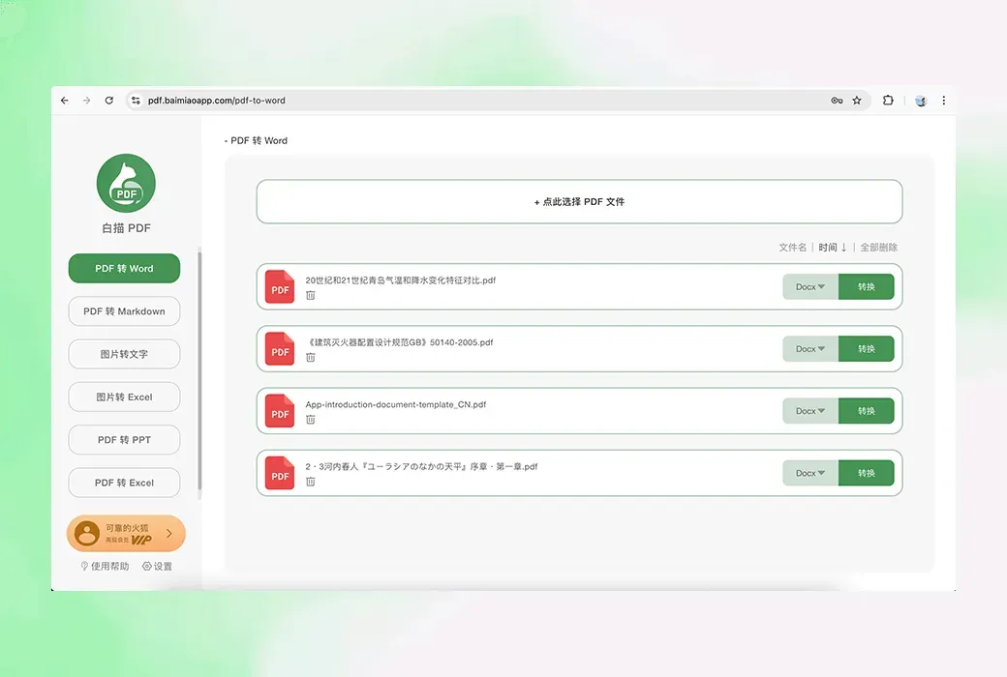The image size is (1007, 677).
Task: Delete the 河内春人 file via trash icon
Action: pos(311,482)
